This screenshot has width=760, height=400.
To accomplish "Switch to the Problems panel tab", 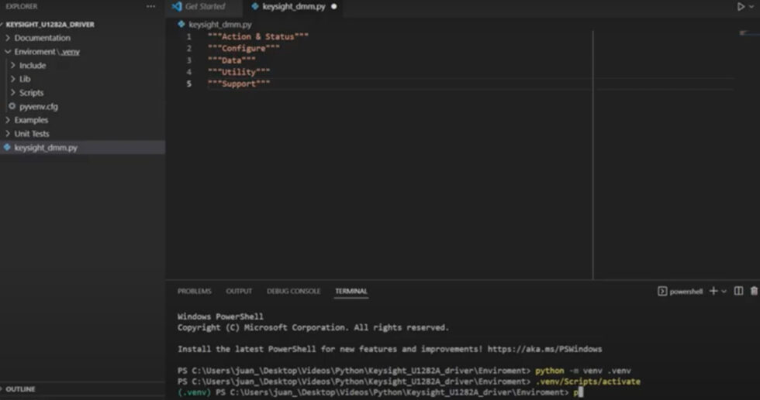I will (194, 291).
